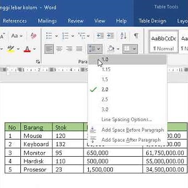Toggle Justify alignment
188x188 pixels.
(79, 49)
